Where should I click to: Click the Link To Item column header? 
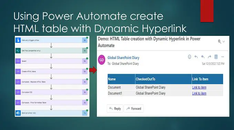click(x=207, y=79)
